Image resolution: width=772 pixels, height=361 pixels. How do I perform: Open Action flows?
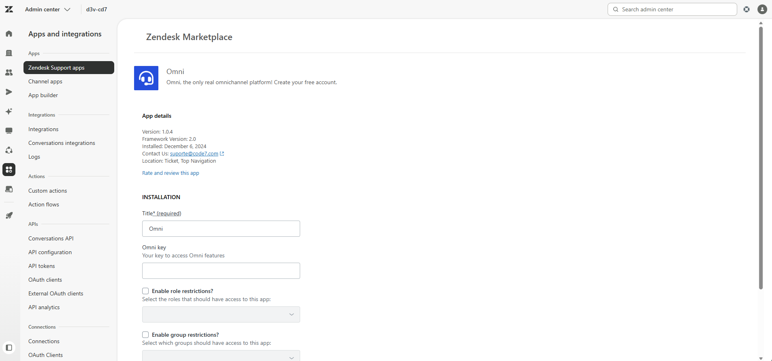click(x=44, y=204)
